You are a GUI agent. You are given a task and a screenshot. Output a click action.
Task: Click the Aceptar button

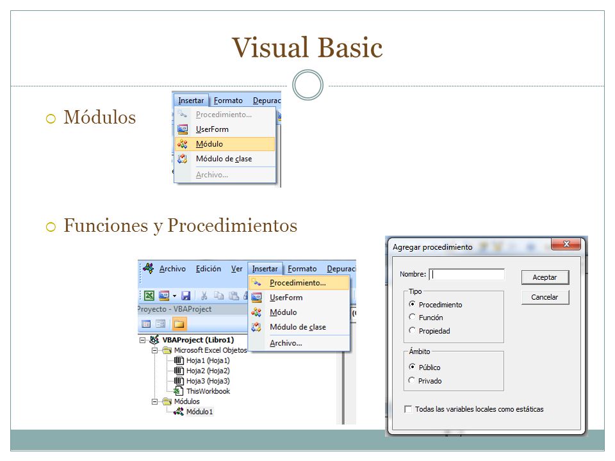pos(545,277)
